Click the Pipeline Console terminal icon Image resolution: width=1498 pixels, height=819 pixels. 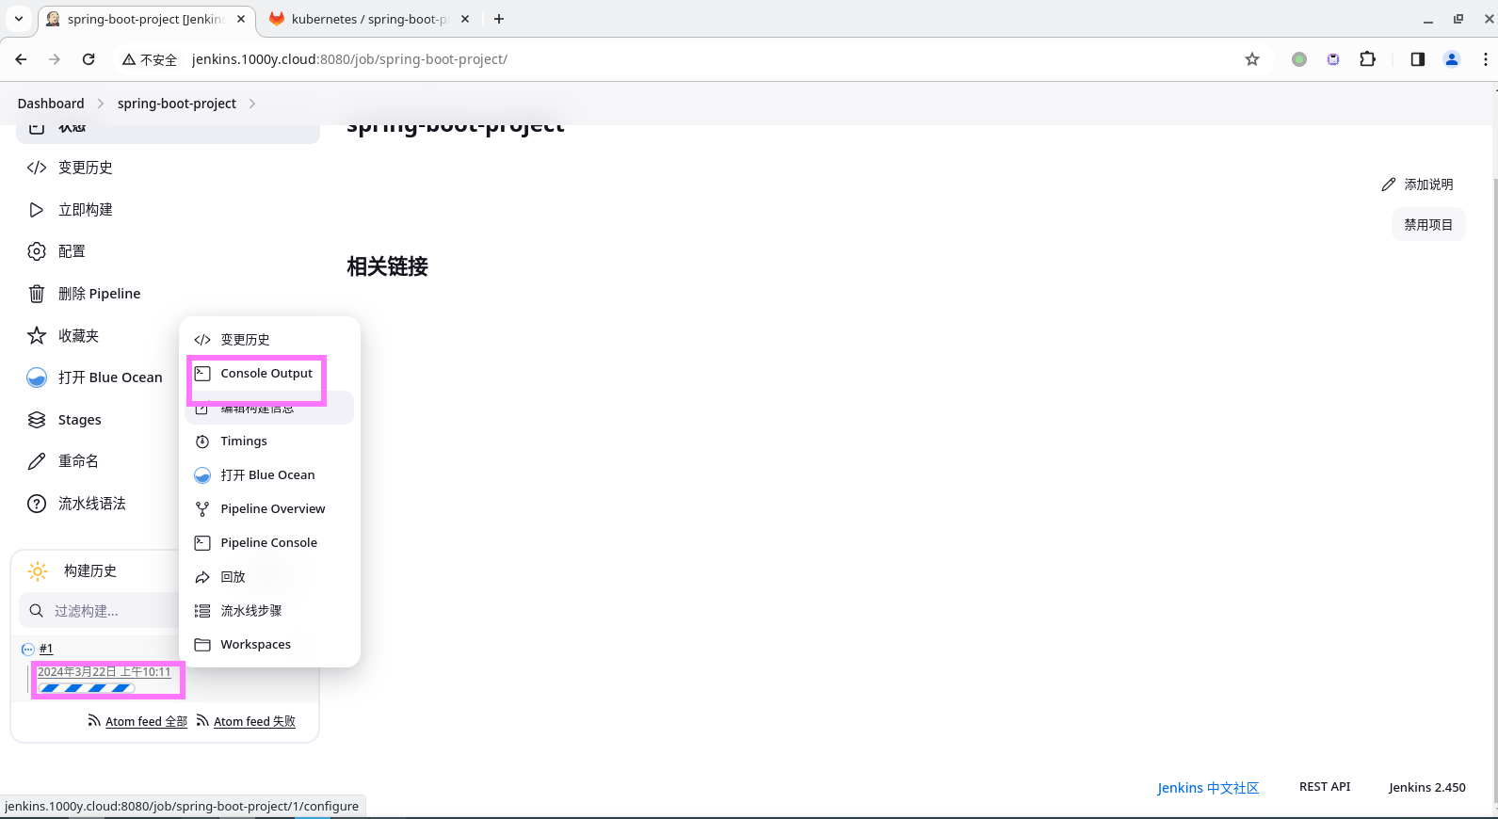[x=202, y=543]
